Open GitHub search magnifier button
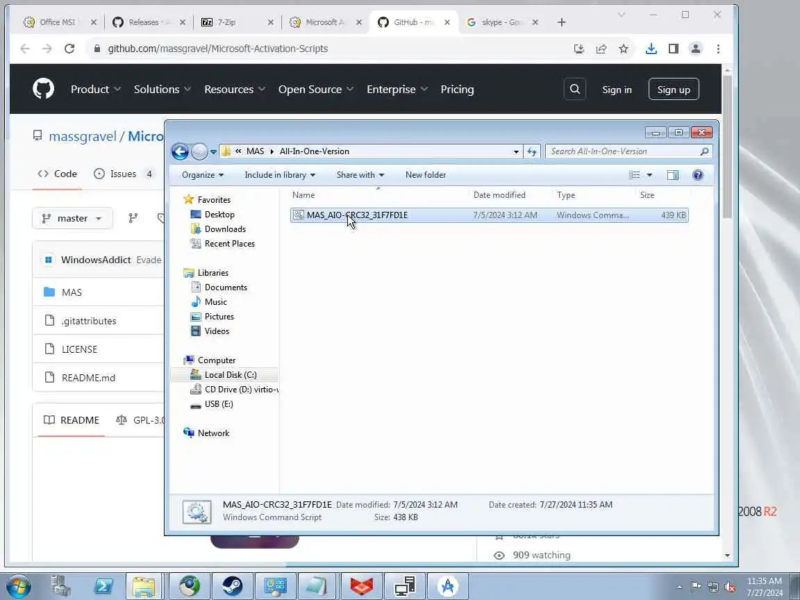 pyautogui.click(x=574, y=90)
